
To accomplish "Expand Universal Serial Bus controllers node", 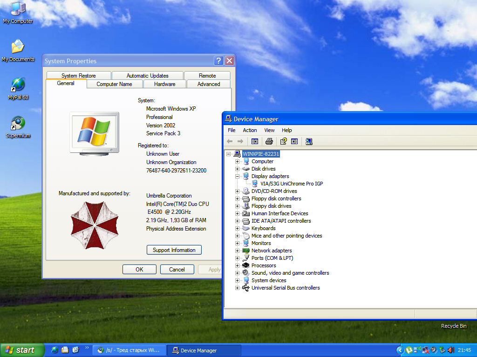I will pyautogui.click(x=237, y=288).
